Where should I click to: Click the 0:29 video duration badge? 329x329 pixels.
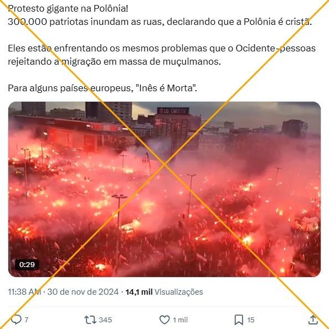pyautogui.click(x=27, y=265)
